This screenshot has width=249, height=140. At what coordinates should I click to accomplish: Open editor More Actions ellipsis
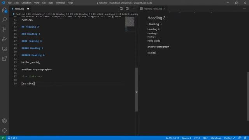point(133,9)
